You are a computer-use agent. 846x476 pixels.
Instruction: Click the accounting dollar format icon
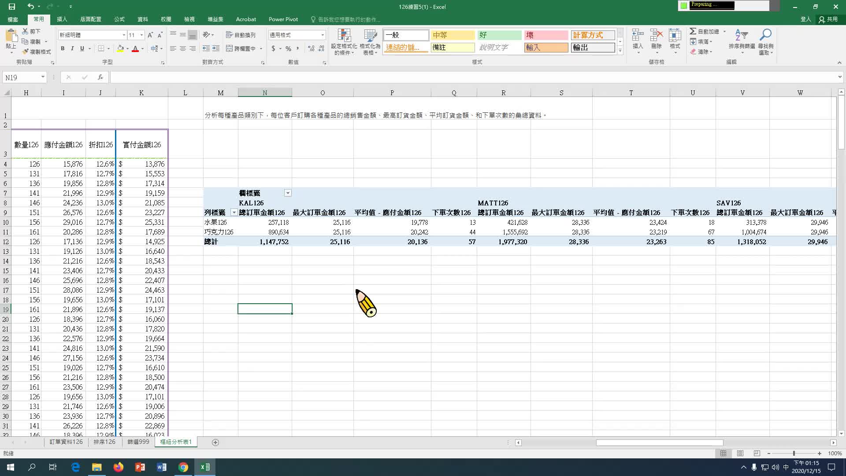tap(273, 48)
